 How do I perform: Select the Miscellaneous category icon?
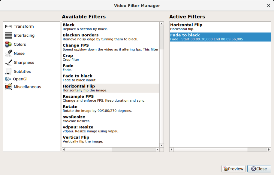pos(8,87)
